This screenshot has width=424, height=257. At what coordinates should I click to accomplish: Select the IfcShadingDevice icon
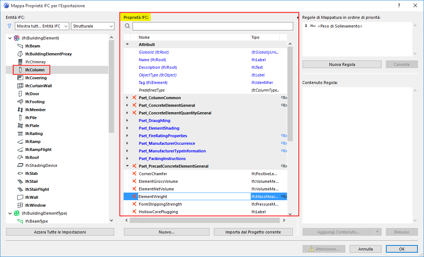tap(20, 165)
